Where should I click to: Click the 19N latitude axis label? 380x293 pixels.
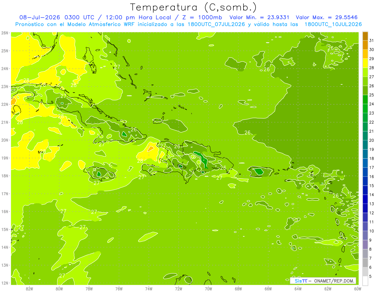pos(4,158)
